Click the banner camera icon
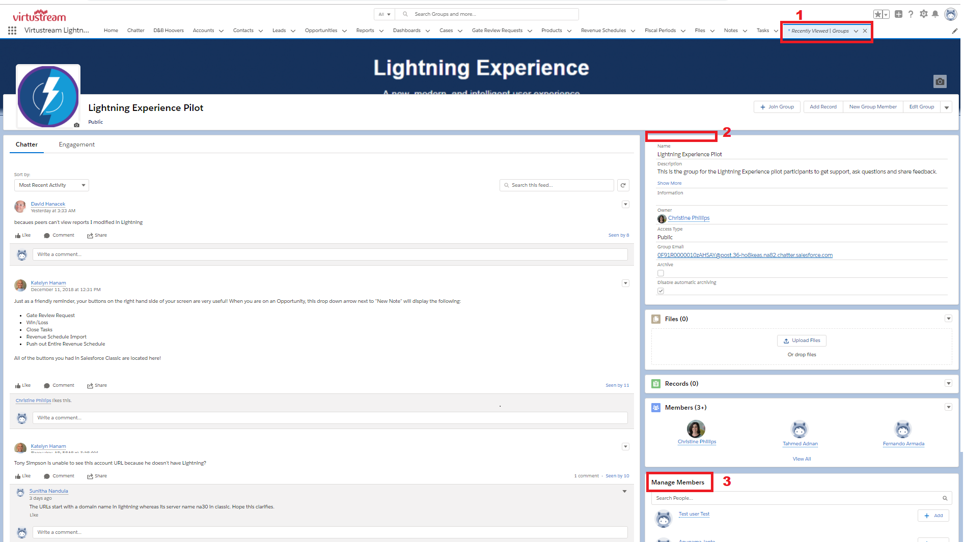Screen dimensions: 964x542 point(940,81)
